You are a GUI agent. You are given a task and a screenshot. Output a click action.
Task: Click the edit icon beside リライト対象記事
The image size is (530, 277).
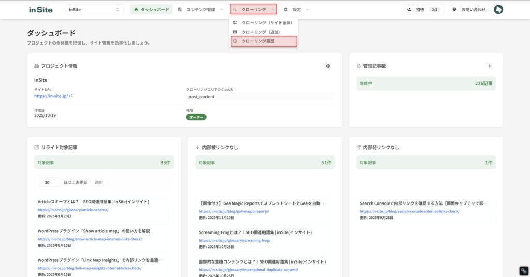[x=37, y=147]
